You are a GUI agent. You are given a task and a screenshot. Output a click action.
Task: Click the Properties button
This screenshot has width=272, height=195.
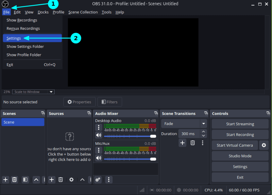coord(79,102)
